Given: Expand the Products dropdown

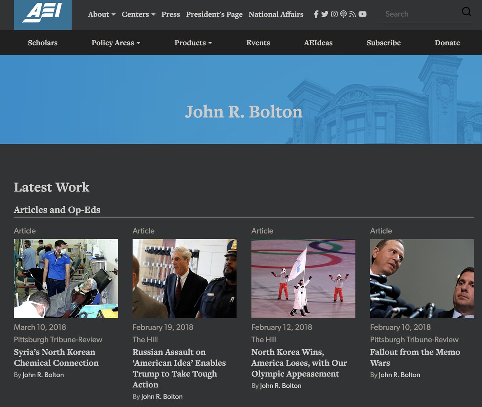Looking at the screenshot, I should point(193,43).
